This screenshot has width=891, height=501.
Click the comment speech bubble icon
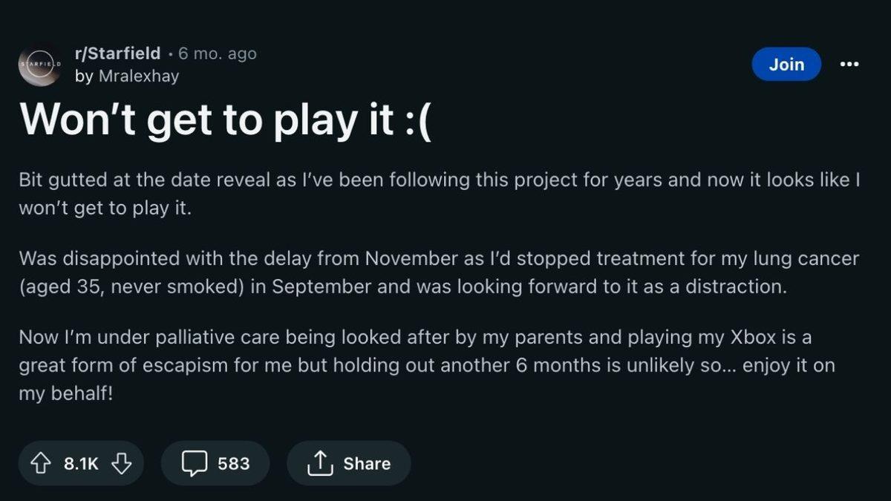point(195,464)
